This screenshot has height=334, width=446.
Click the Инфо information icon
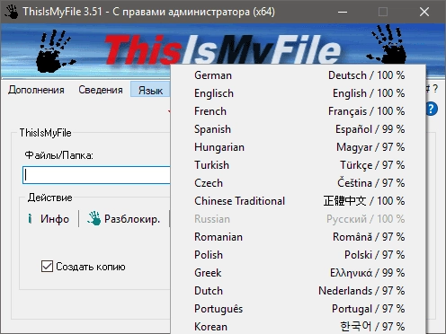[30, 219]
